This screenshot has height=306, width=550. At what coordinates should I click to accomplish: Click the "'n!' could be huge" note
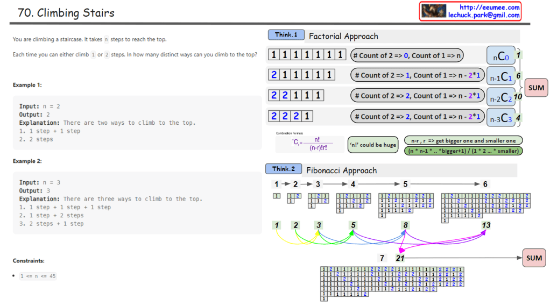[372, 145]
